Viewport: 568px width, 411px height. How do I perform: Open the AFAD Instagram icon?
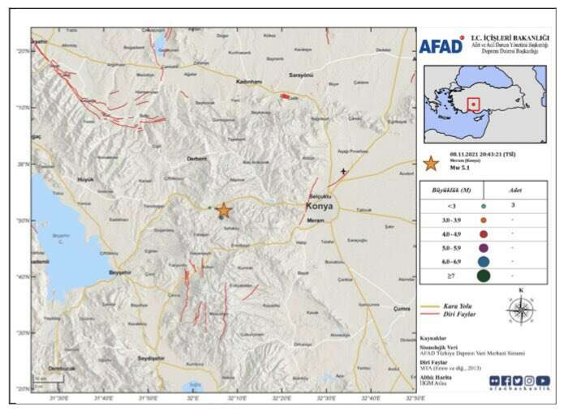529,380
